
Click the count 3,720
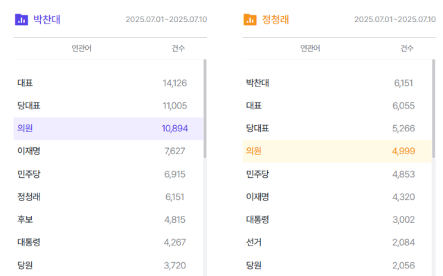pos(174,265)
